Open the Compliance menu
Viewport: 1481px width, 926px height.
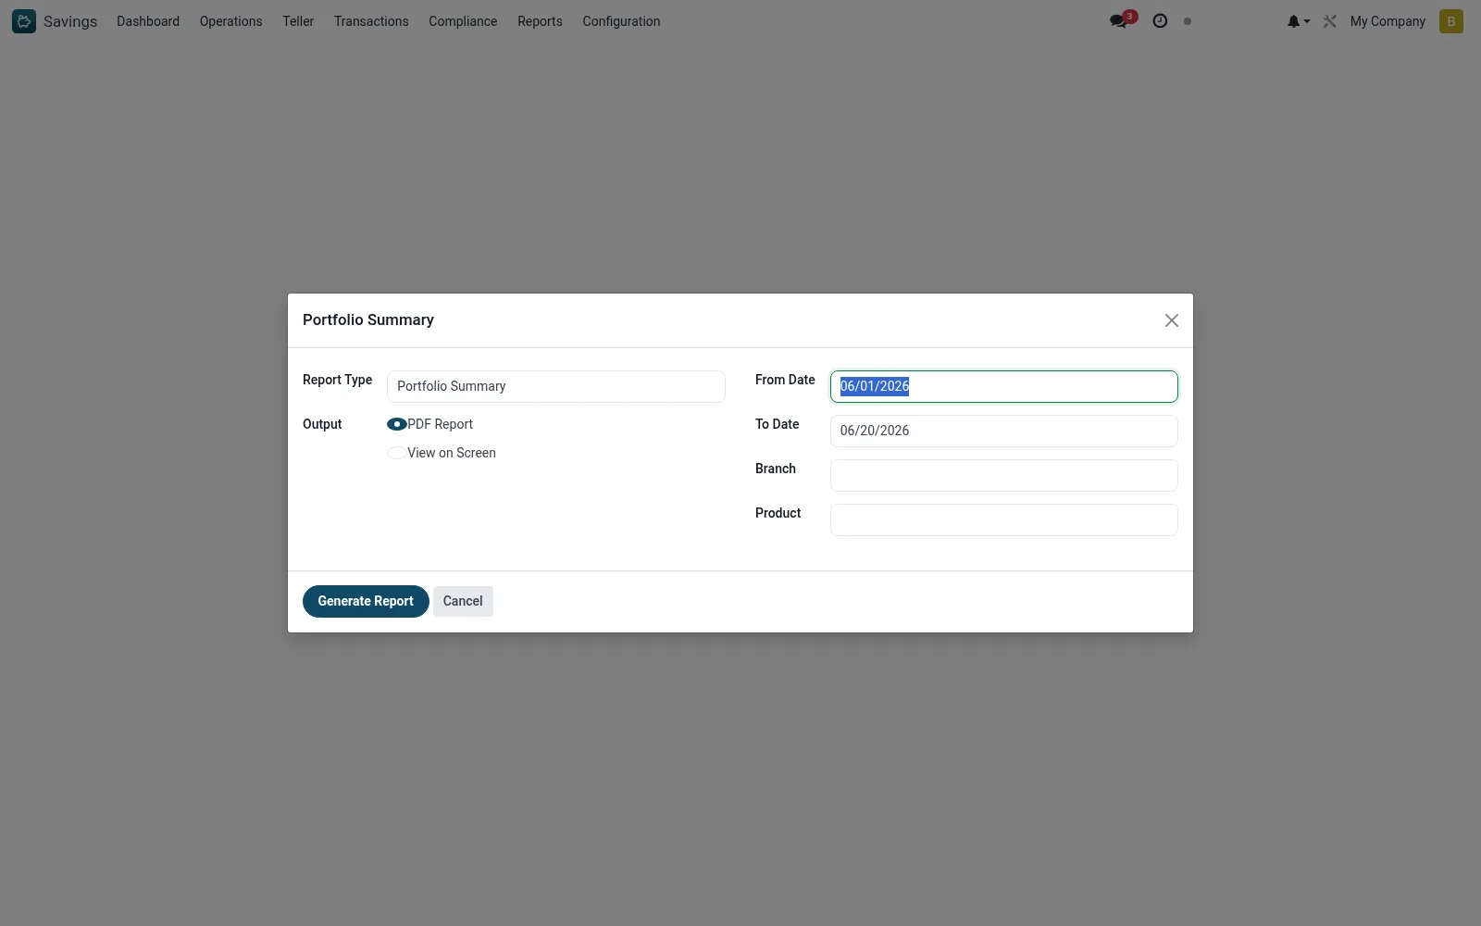463,21
